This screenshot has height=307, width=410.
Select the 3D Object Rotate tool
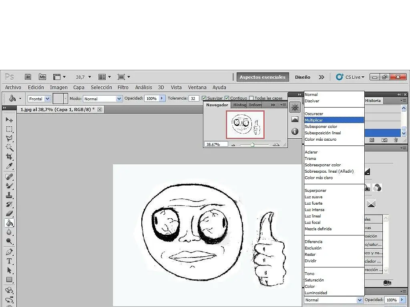(9, 290)
